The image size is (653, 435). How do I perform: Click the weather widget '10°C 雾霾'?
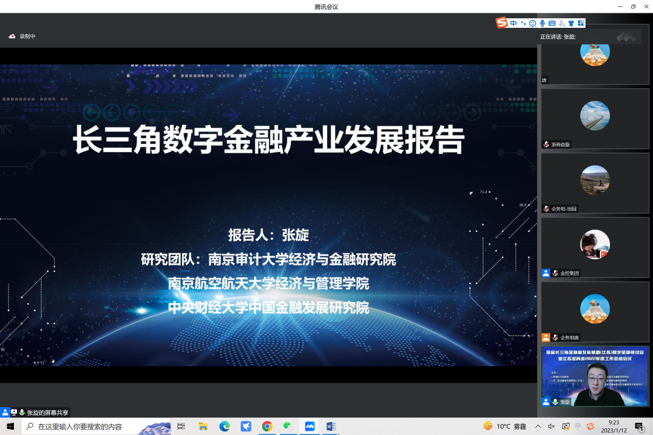tap(504, 427)
